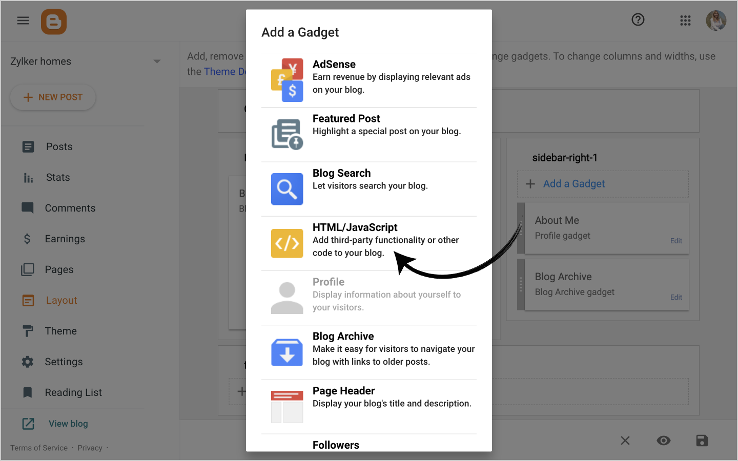Click the Pages stacked sheets icon
The height and width of the screenshot is (461, 738).
click(x=28, y=269)
